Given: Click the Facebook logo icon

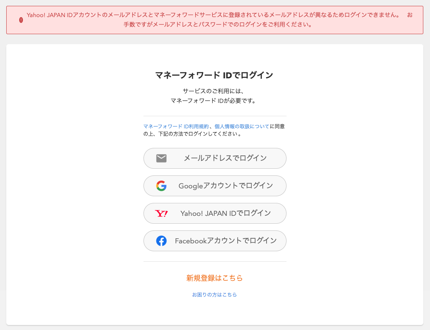Looking at the screenshot, I should pos(161,241).
